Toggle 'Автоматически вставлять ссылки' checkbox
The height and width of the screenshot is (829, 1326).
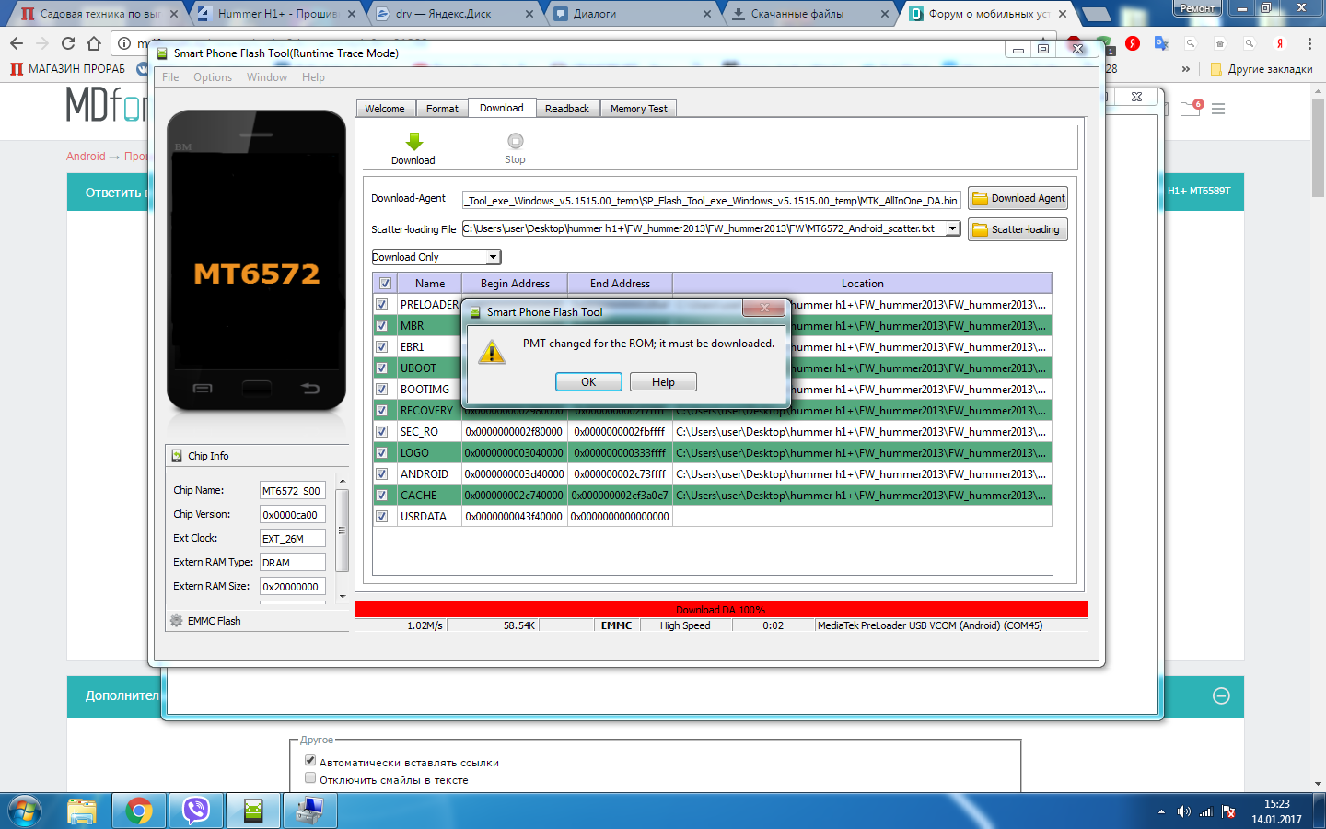pyautogui.click(x=310, y=761)
